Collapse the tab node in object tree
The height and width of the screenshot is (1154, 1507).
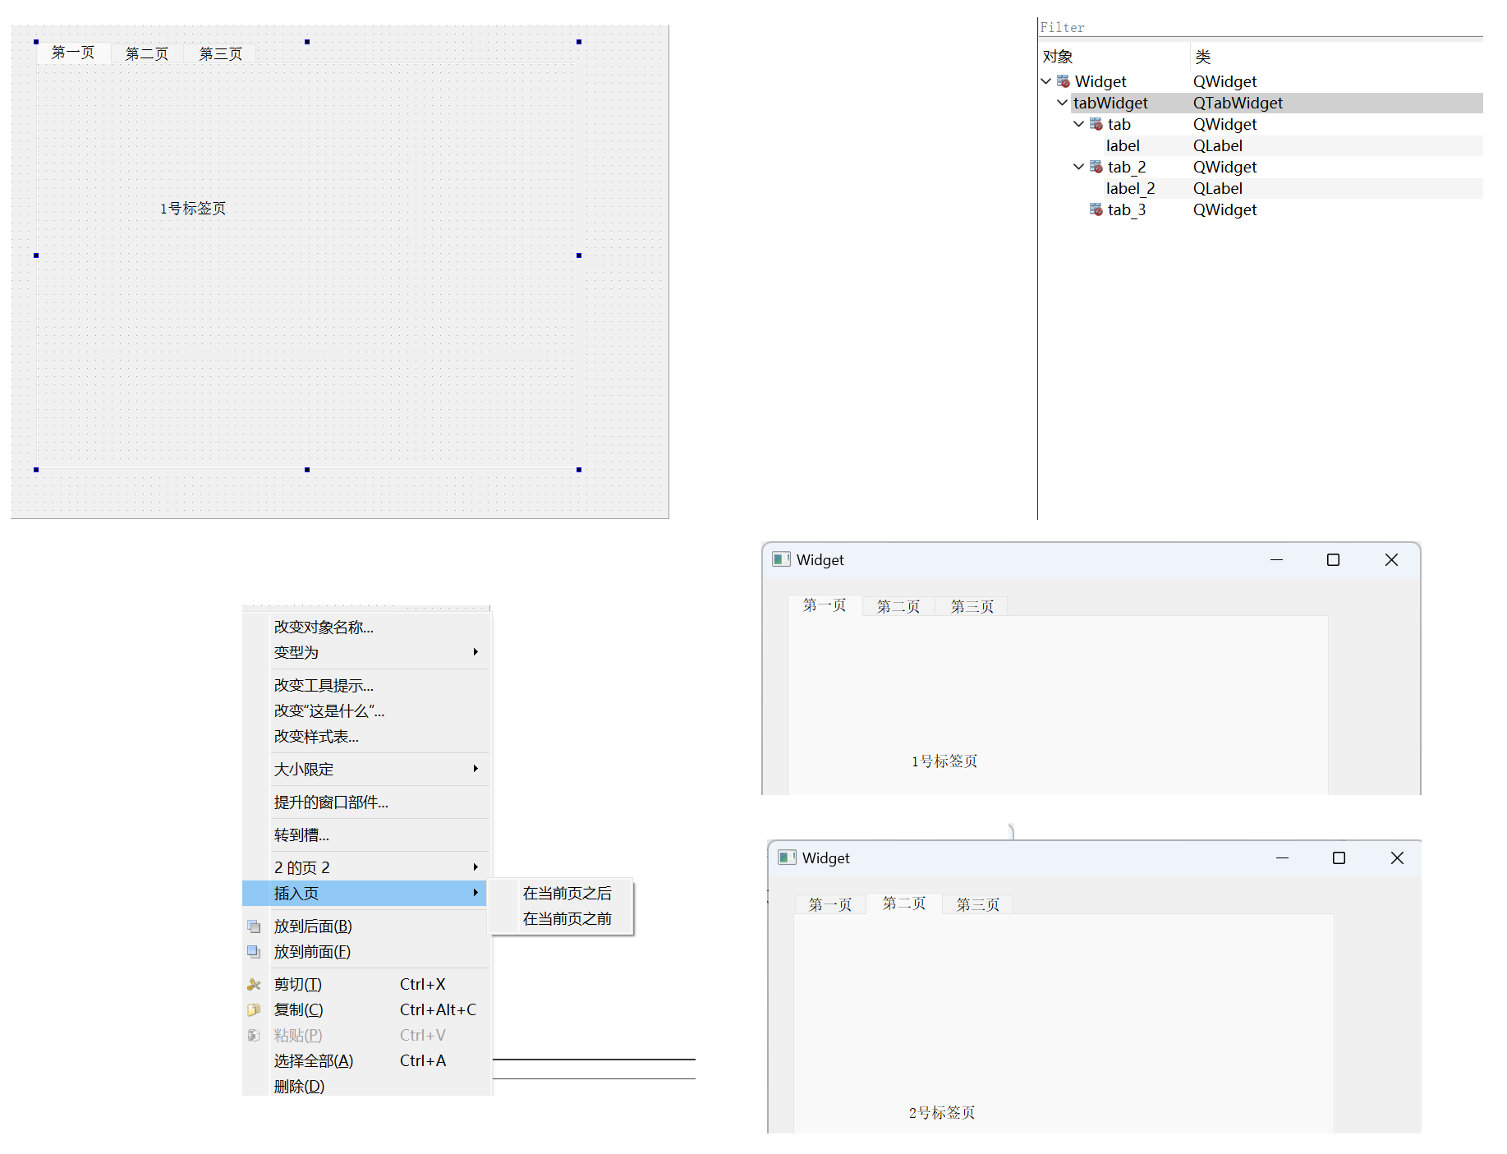pyautogui.click(x=1078, y=124)
